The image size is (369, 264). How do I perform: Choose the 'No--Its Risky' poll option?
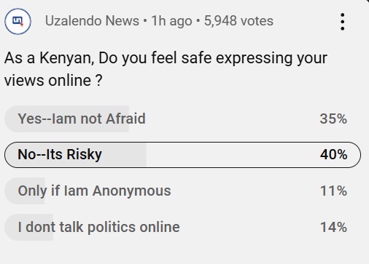(x=182, y=155)
